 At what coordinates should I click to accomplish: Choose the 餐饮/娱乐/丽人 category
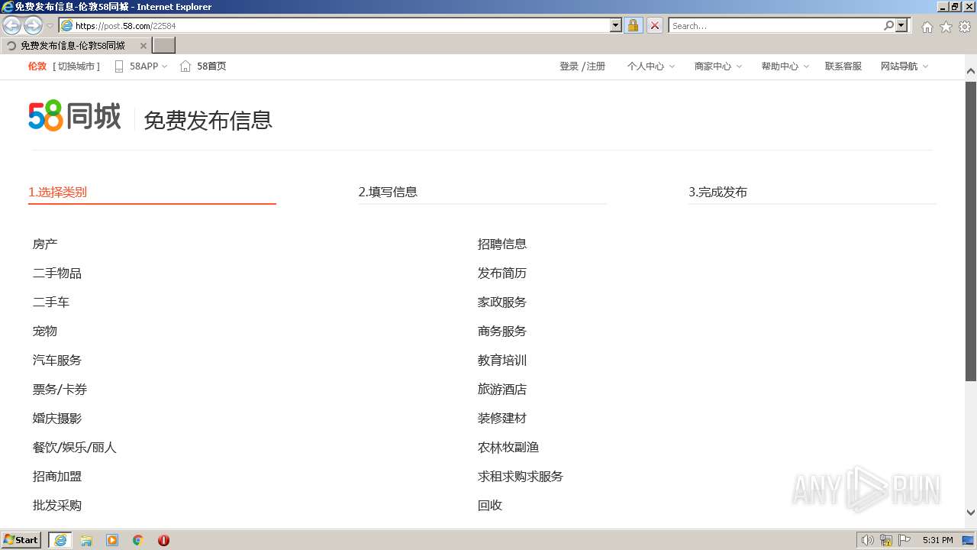point(75,448)
